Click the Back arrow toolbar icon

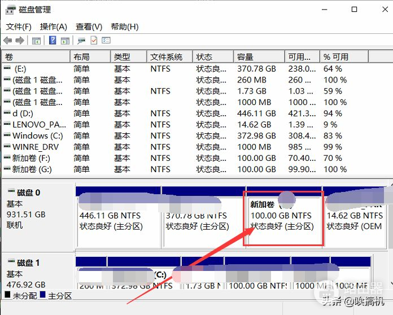coord(8,40)
